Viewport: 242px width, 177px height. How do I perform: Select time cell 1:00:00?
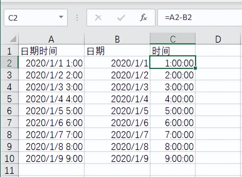(x=173, y=62)
